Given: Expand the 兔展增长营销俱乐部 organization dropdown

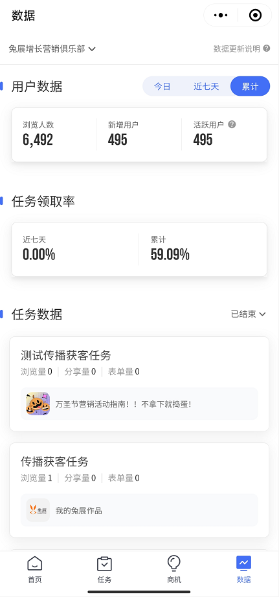Looking at the screenshot, I should [52, 49].
